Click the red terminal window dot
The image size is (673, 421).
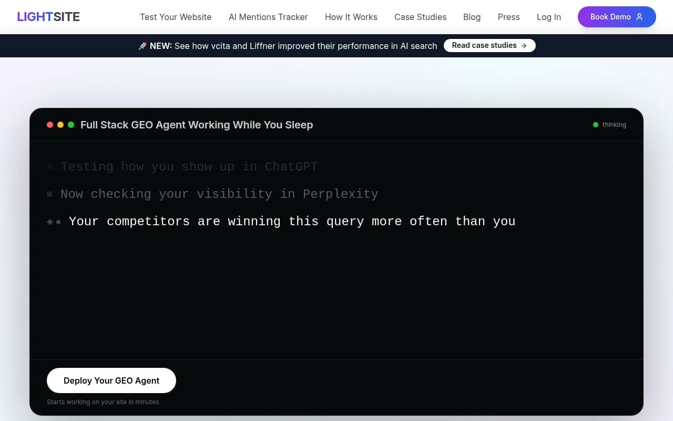pyautogui.click(x=50, y=125)
